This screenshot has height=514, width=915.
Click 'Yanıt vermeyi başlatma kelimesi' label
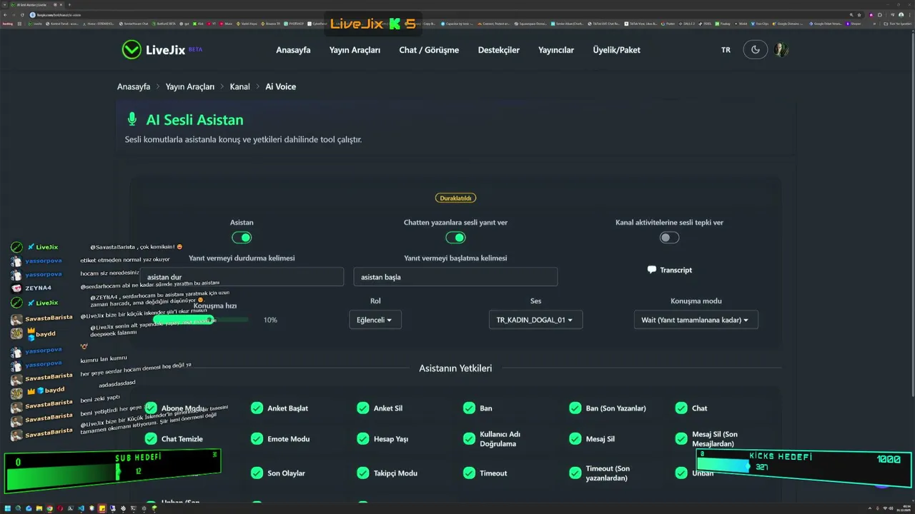click(x=455, y=258)
